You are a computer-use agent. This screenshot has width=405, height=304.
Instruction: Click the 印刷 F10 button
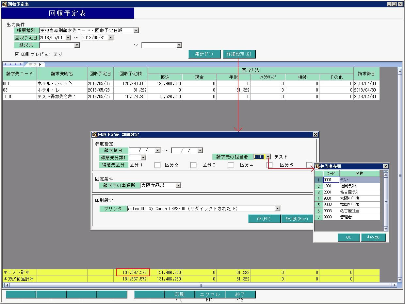point(179,295)
